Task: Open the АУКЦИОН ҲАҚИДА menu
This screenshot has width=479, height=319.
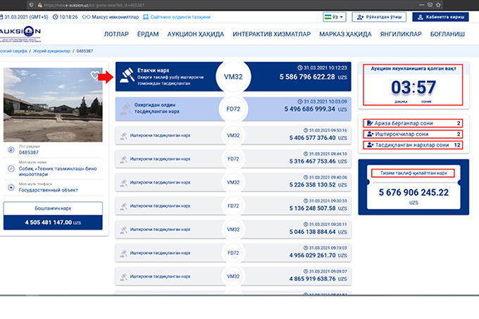Action: pyautogui.click(x=199, y=34)
